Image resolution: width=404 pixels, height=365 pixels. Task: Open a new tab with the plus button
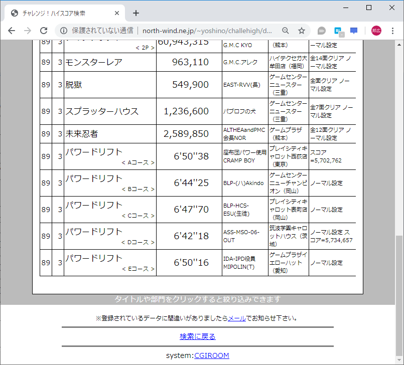click(136, 13)
